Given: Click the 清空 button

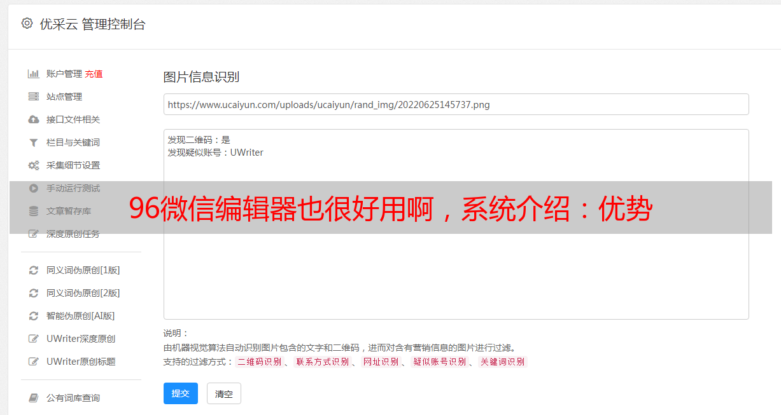Looking at the screenshot, I should 224,393.
